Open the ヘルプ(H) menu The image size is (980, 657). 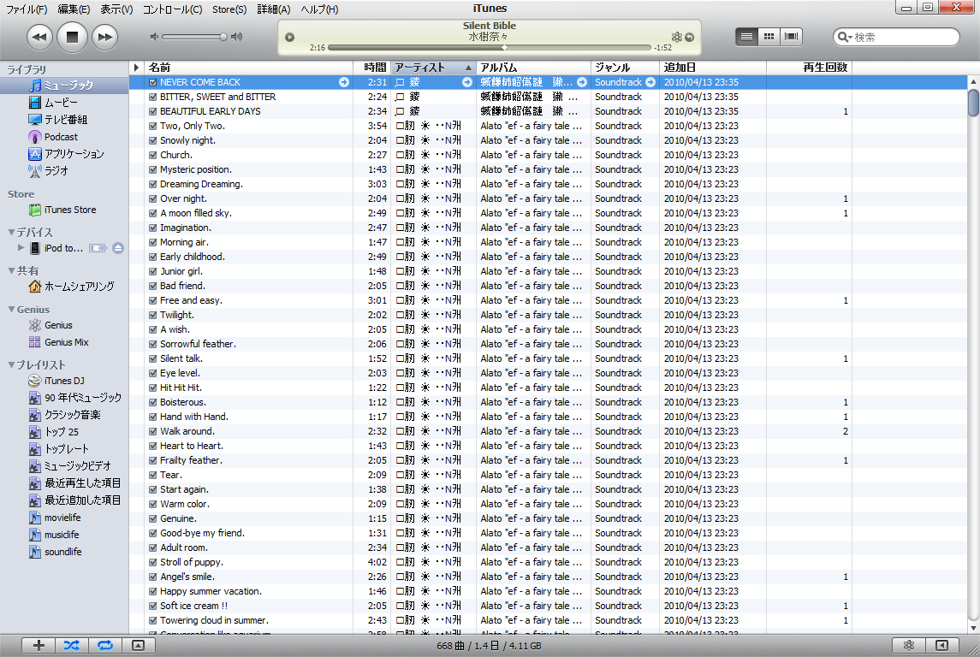pyautogui.click(x=319, y=9)
